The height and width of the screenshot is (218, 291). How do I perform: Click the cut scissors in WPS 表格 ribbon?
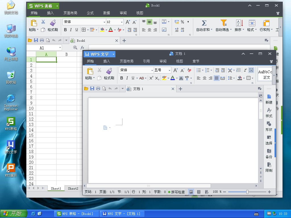coord(43,22)
